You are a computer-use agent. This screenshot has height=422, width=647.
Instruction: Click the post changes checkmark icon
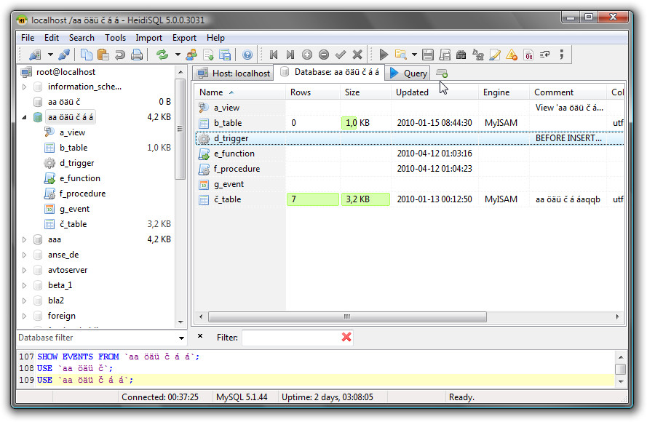[341, 55]
